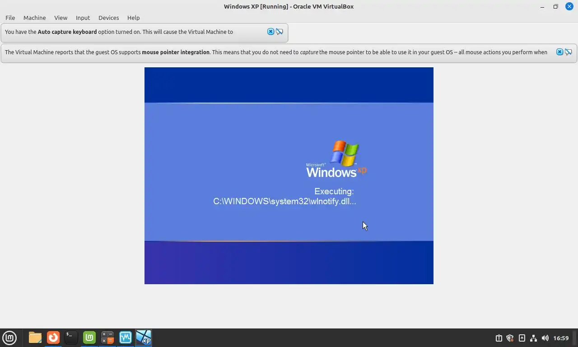Open the View menu
This screenshot has height=347, width=578.
point(61,18)
